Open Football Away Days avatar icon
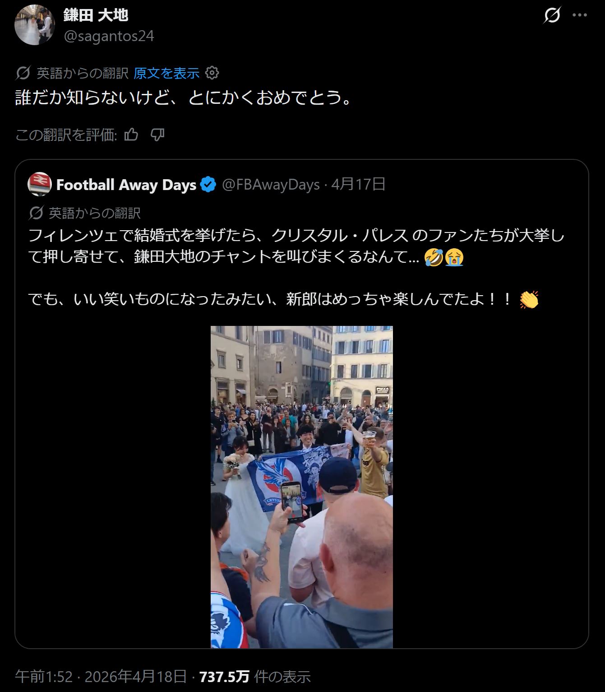 40,184
